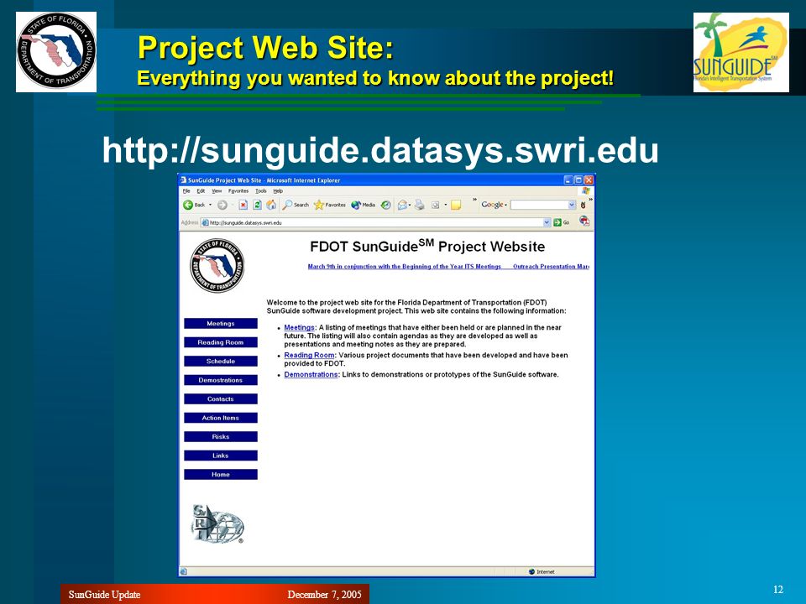Go to Home page icon in toolbar
The image size is (806, 604).
pos(271,205)
